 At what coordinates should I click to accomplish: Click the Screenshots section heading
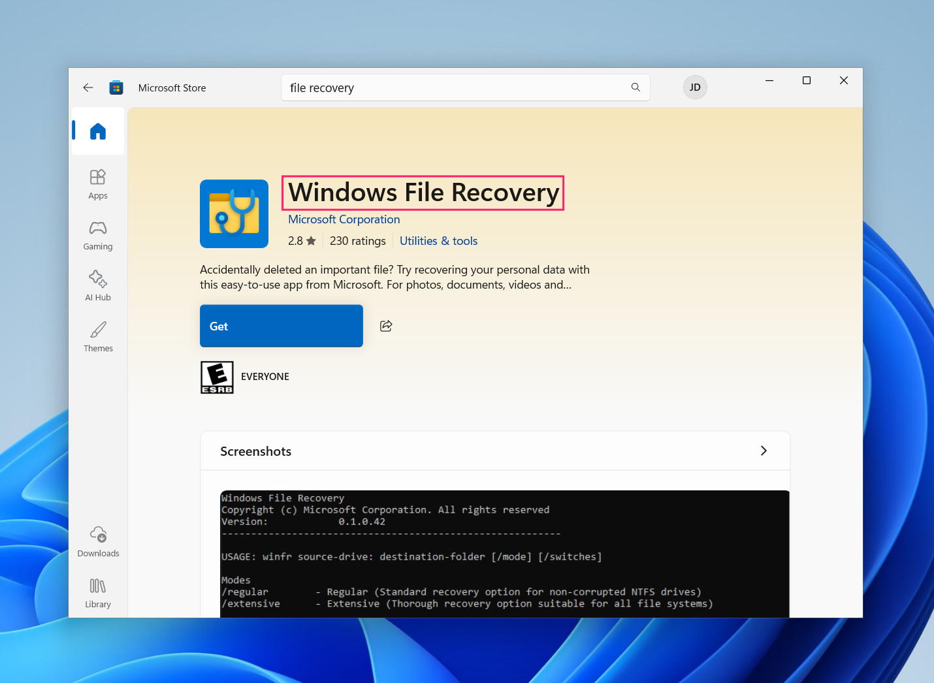tap(256, 451)
